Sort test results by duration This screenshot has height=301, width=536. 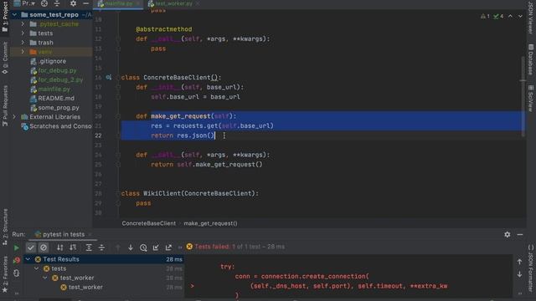tap(73, 247)
